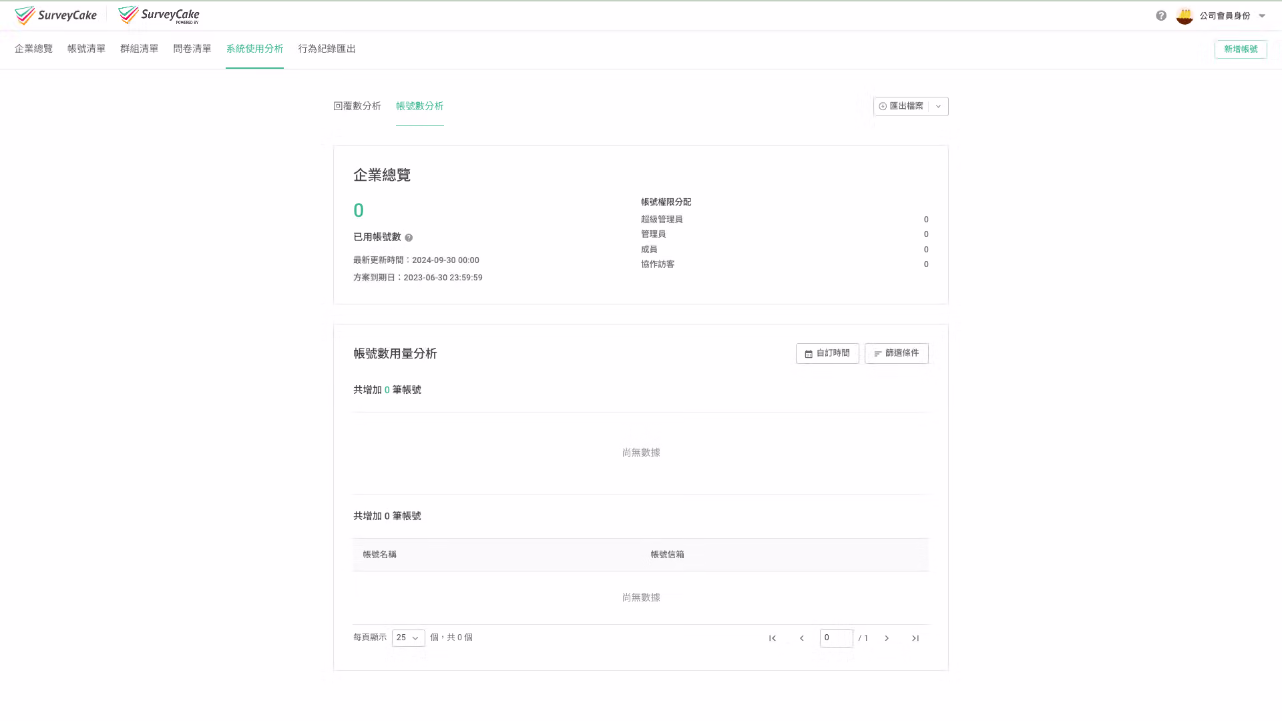Click the 成員 permission row label
1282x721 pixels.
click(649, 250)
